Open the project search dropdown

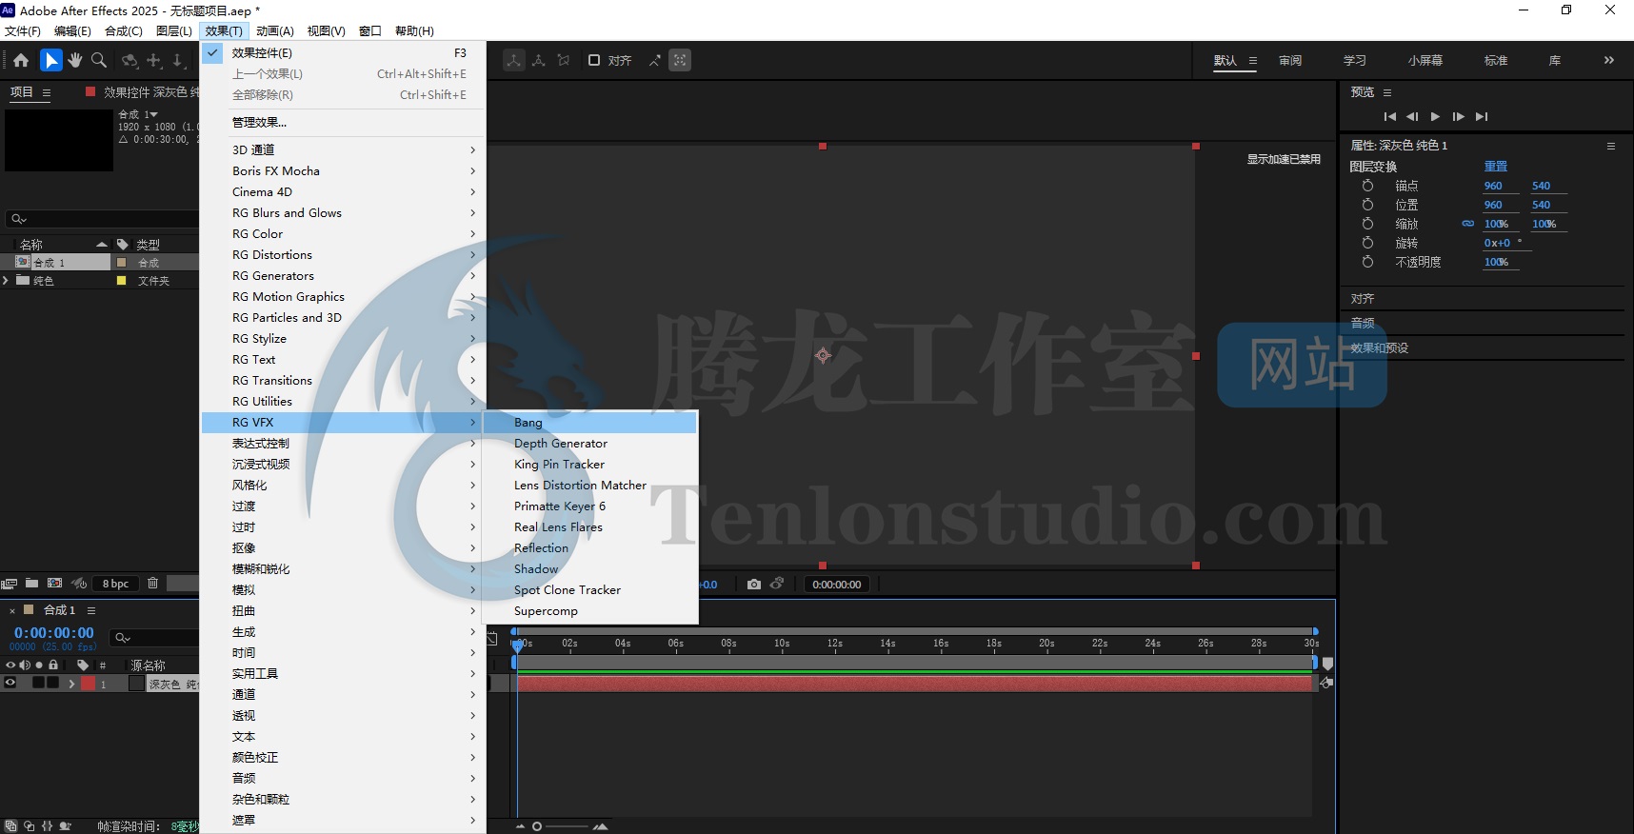19,219
